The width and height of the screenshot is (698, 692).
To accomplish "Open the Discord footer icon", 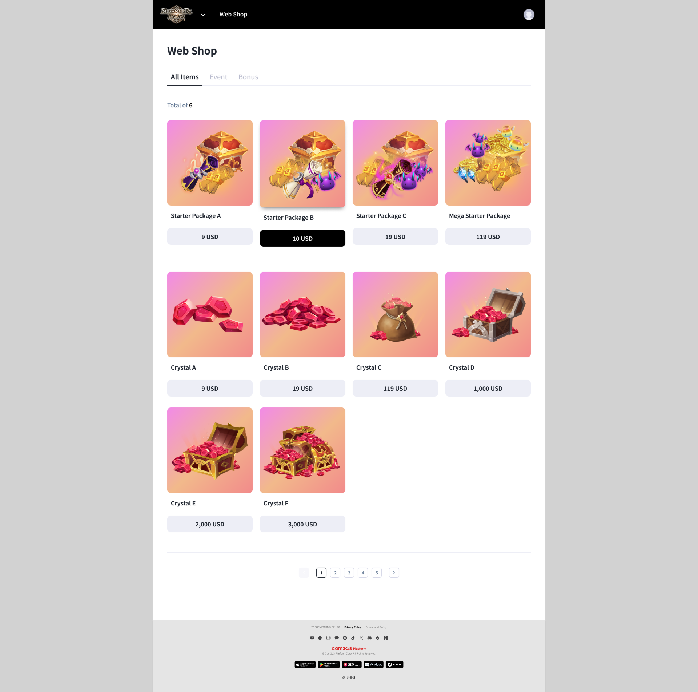I will 369,638.
